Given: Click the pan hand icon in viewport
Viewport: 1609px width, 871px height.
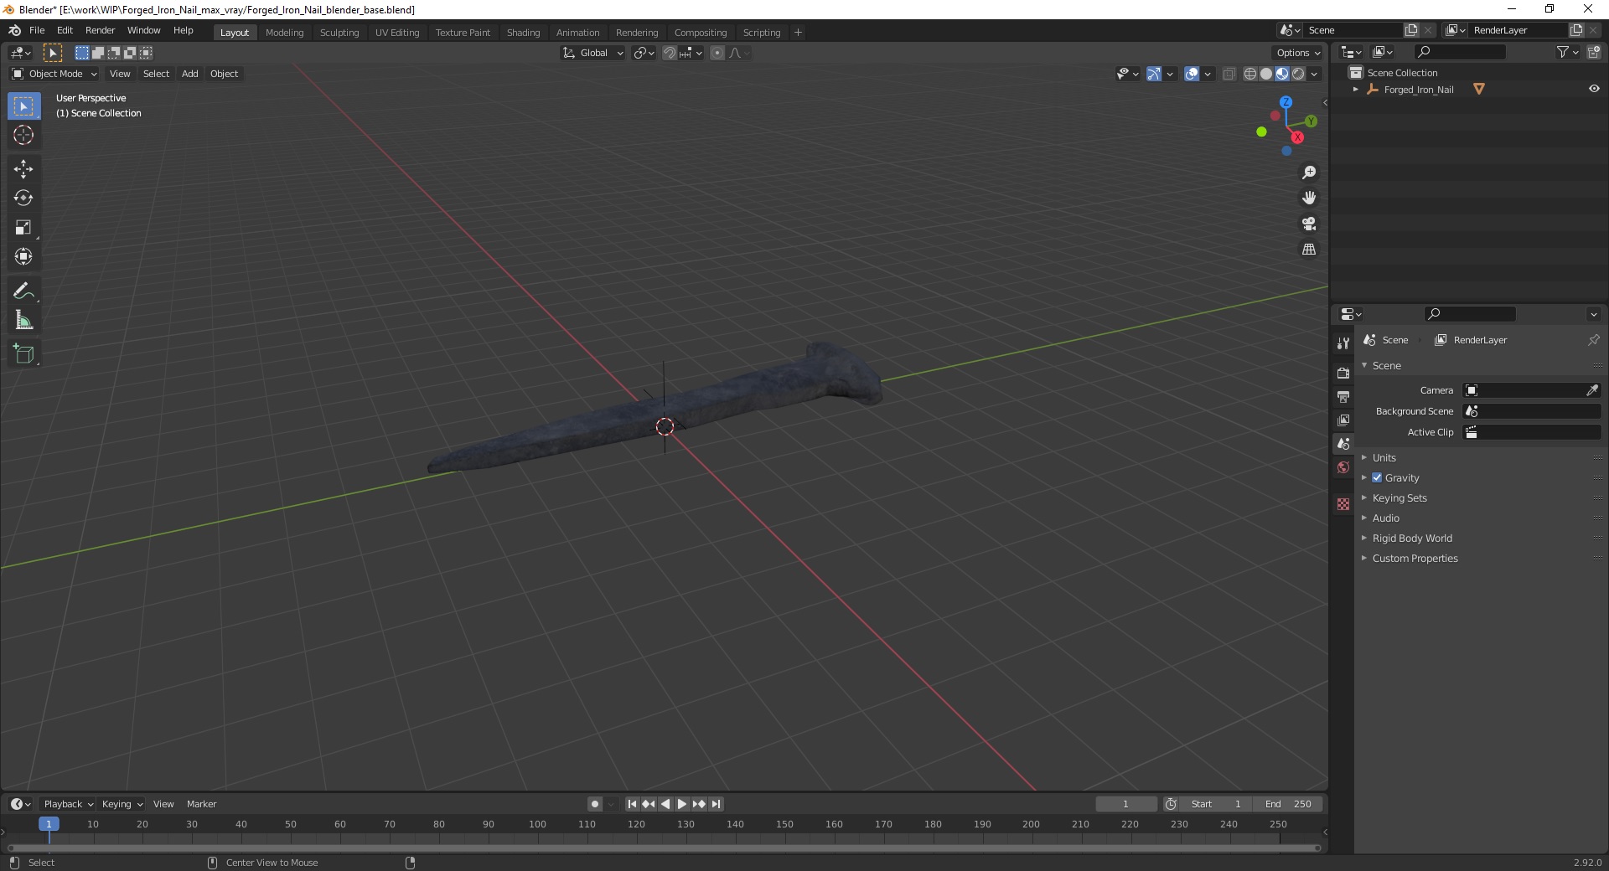Looking at the screenshot, I should click(x=1309, y=198).
